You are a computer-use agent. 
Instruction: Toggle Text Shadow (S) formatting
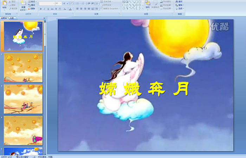point(56,9)
